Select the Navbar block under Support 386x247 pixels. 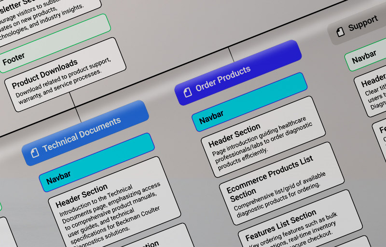(x=364, y=57)
